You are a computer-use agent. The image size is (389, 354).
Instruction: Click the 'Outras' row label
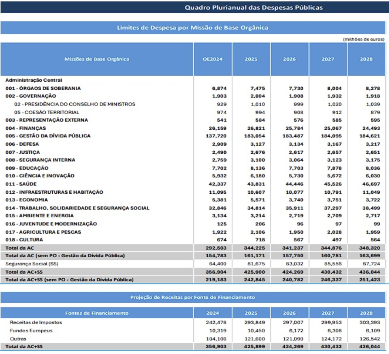pyautogui.click(x=18, y=339)
